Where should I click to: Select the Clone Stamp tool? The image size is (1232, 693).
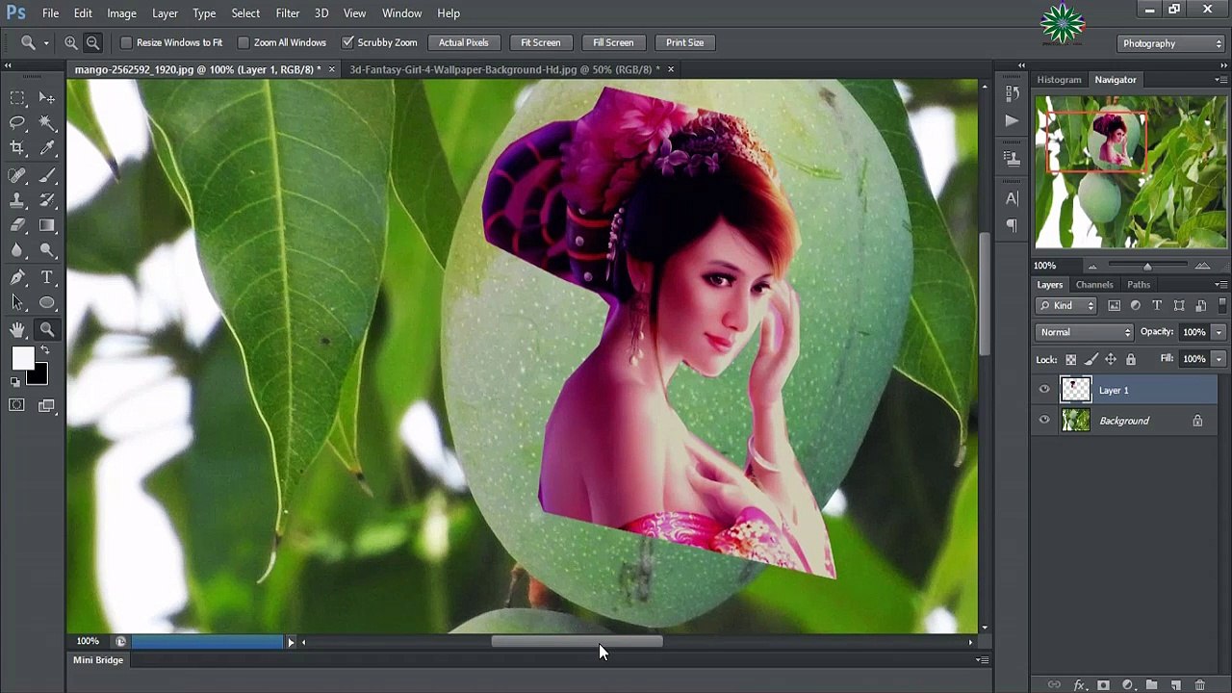click(17, 201)
